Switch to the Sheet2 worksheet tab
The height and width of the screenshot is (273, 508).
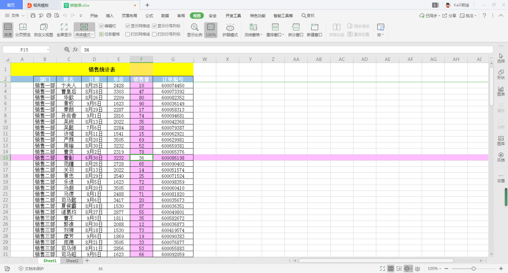(x=72, y=261)
